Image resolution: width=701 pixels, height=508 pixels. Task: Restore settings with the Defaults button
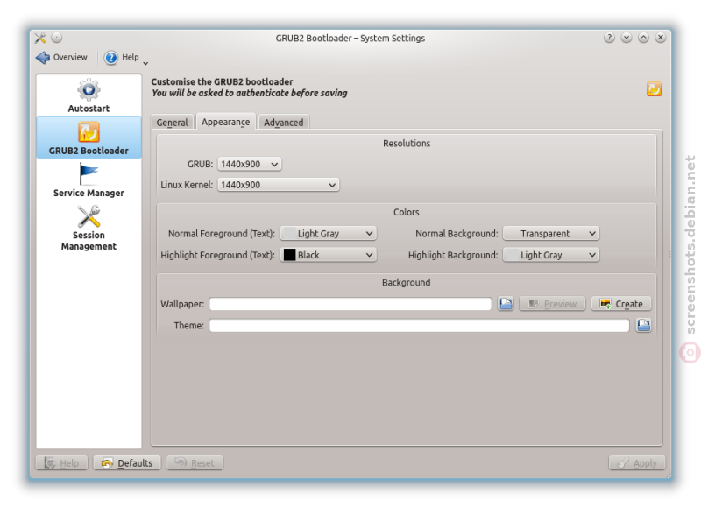coord(127,462)
